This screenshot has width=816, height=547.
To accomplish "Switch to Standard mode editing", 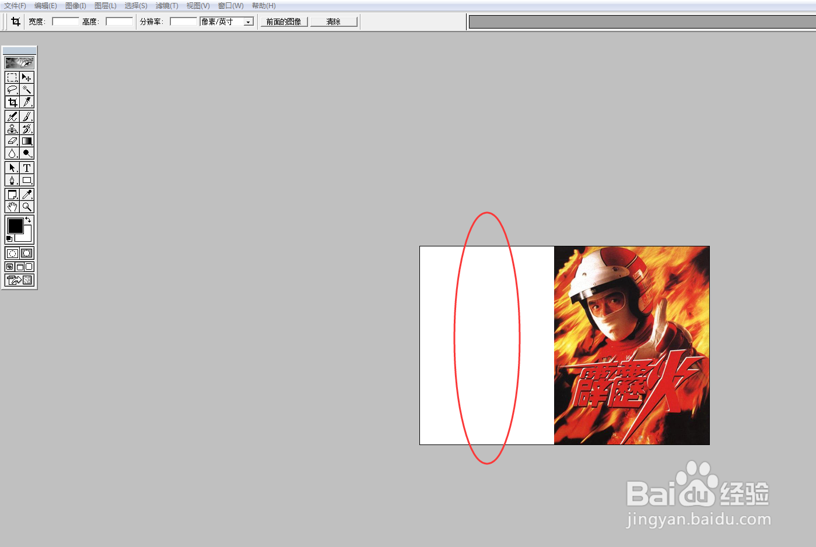I will [12, 253].
